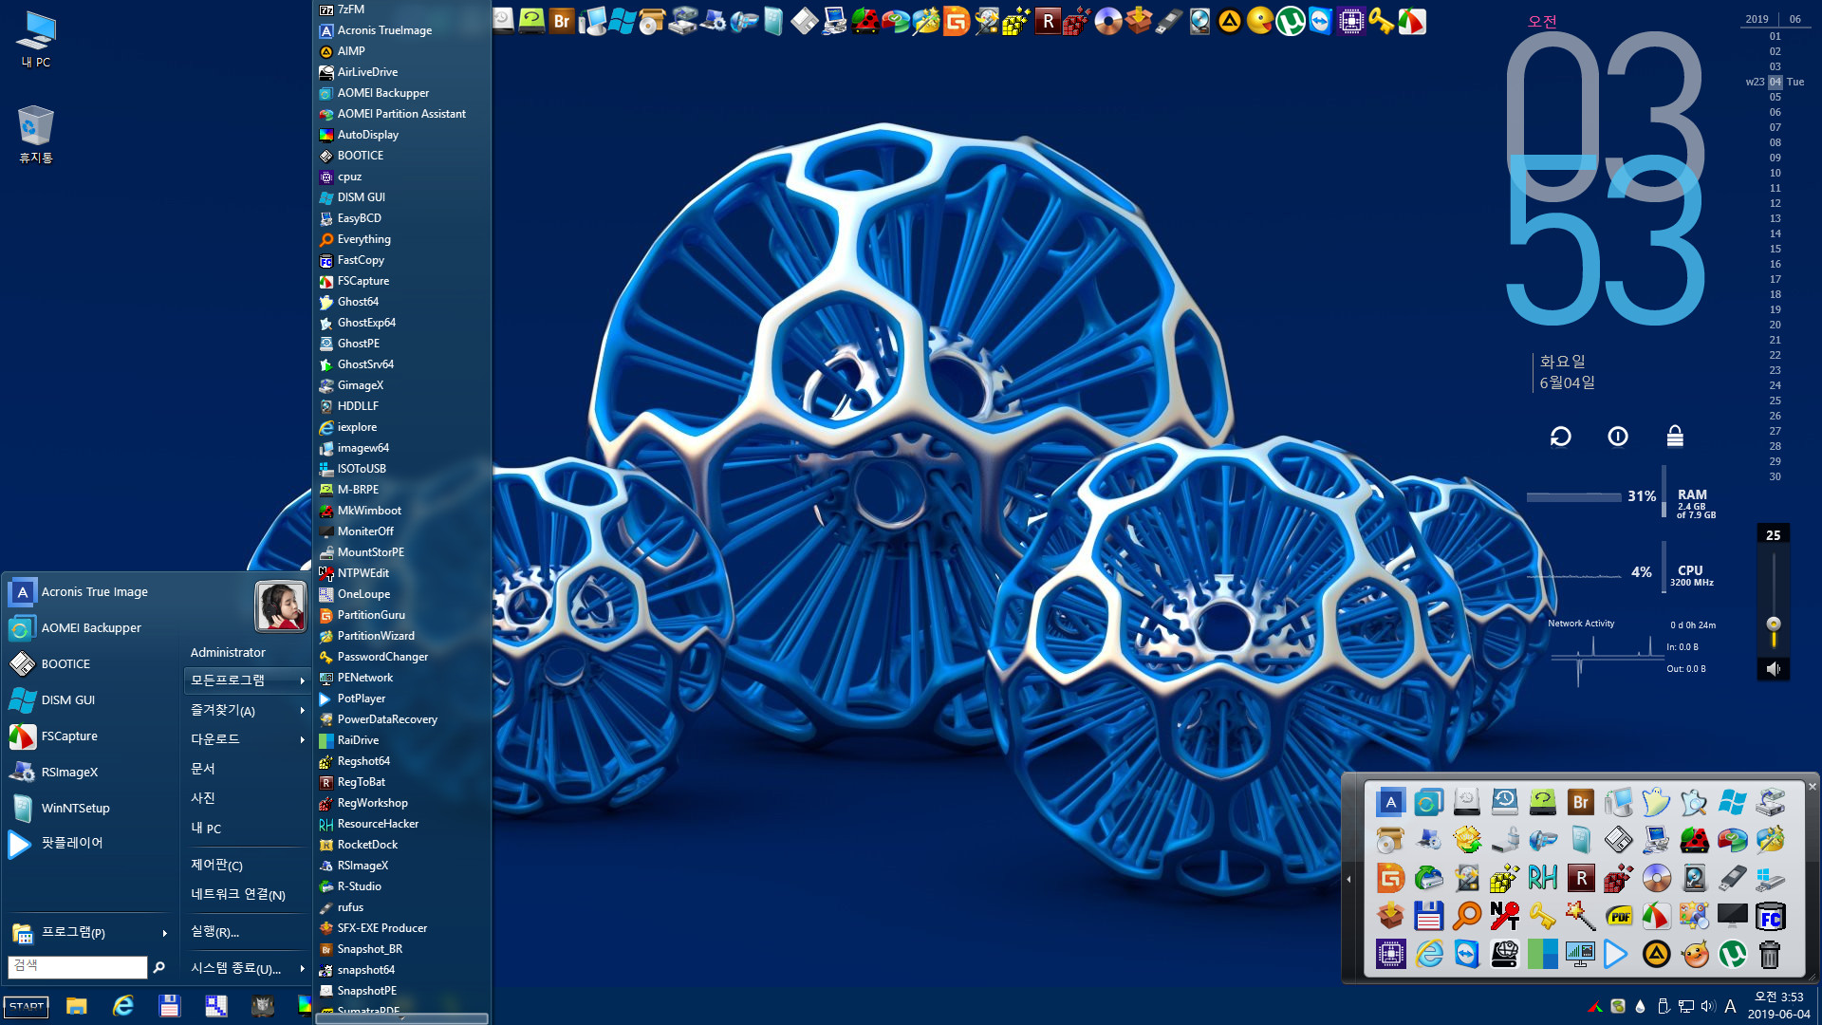Launch FastCopy FC icon in launcher panel
Screen dimensions: 1822x1025
click(1771, 917)
